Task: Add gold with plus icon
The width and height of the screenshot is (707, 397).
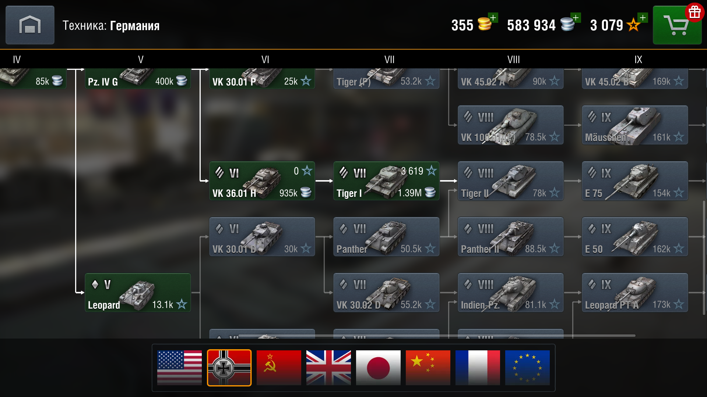Action: tap(493, 18)
